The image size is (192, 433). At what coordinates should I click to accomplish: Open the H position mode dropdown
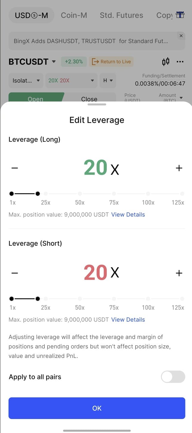click(108, 80)
